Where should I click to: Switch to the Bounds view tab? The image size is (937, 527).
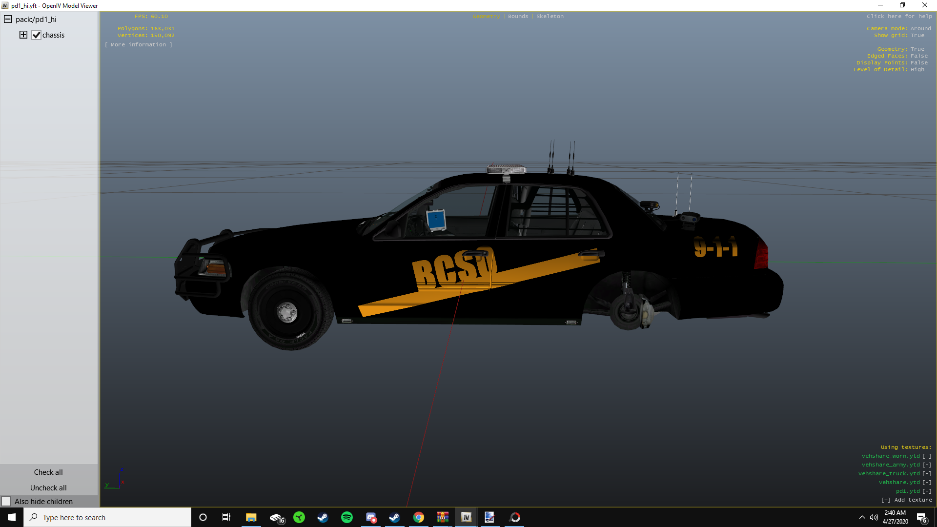pos(518,16)
